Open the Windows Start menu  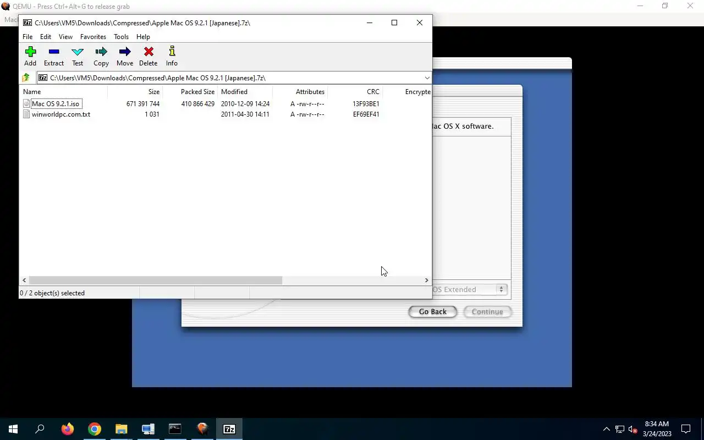point(13,429)
